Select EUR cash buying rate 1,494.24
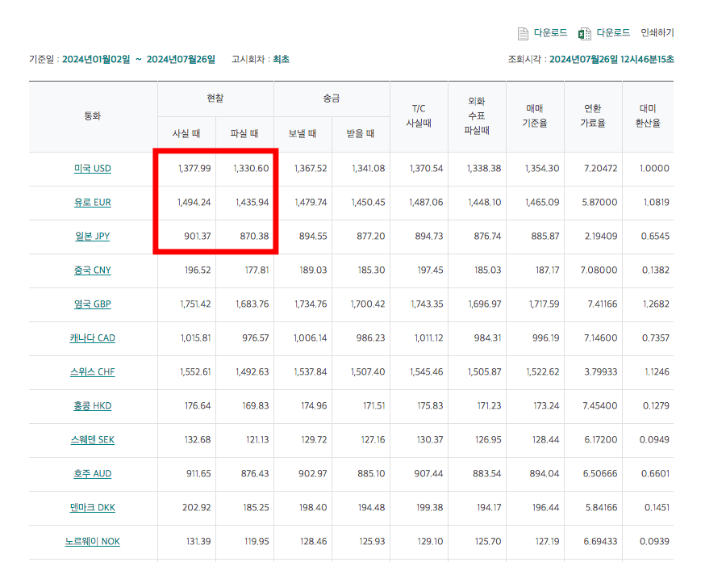Viewport: 701px width, 562px height. tap(194, 203)
